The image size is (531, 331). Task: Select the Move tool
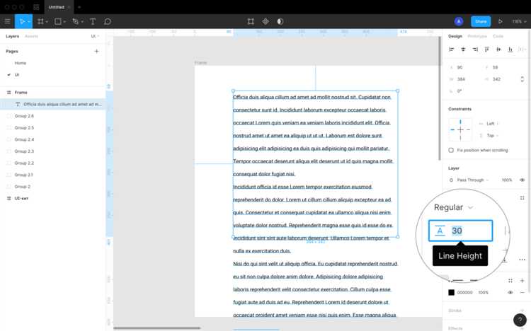tap(22, 21)
